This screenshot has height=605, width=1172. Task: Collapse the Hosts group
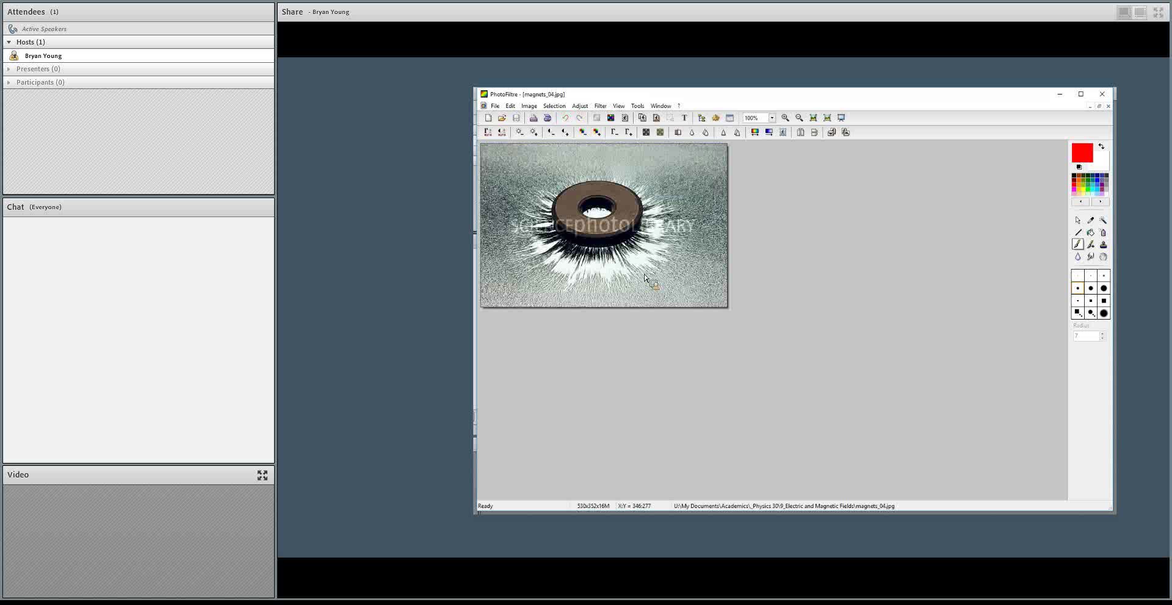(9, 42)
